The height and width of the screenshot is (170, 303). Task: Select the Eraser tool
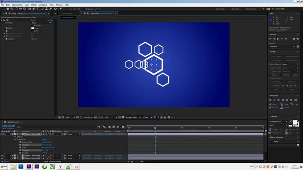click(51, 9)
